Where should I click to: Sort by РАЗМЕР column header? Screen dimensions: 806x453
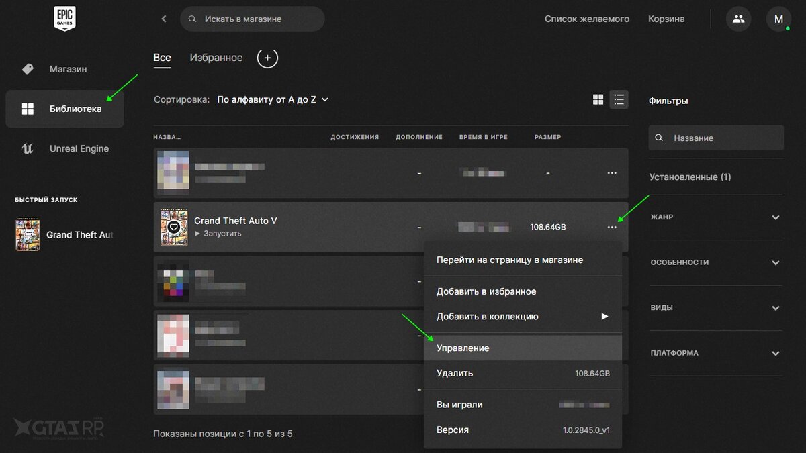coord(547,137)
